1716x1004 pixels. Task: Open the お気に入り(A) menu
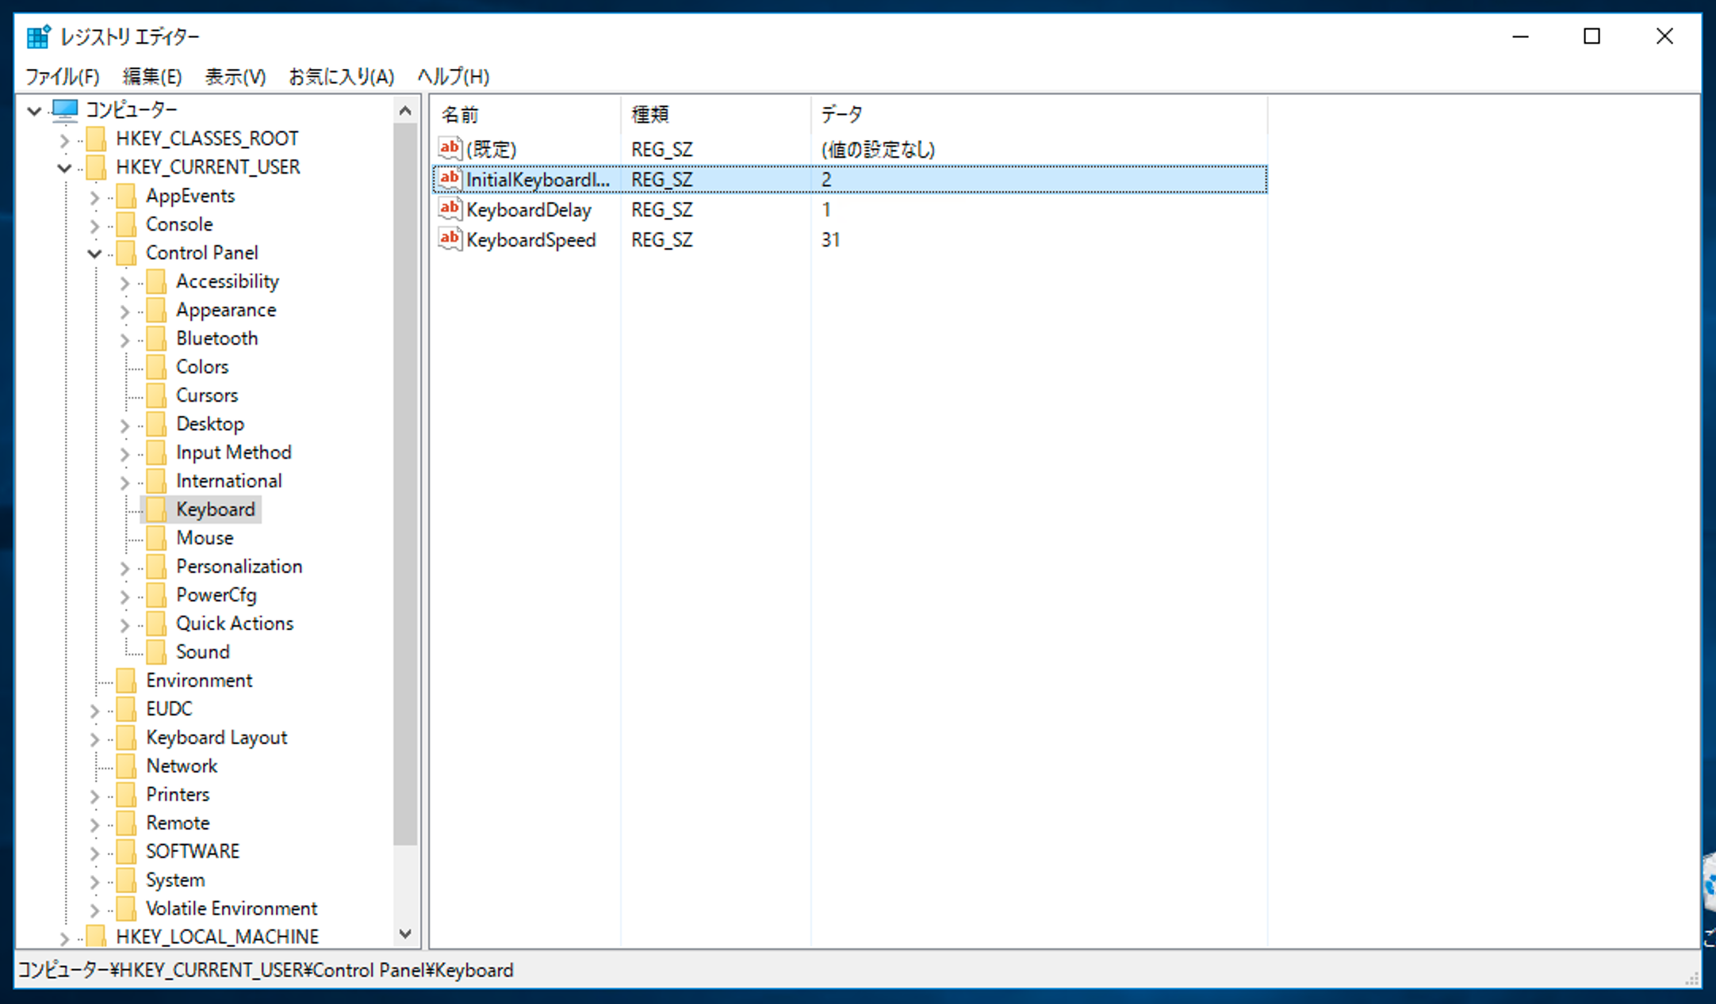(341, 77)
